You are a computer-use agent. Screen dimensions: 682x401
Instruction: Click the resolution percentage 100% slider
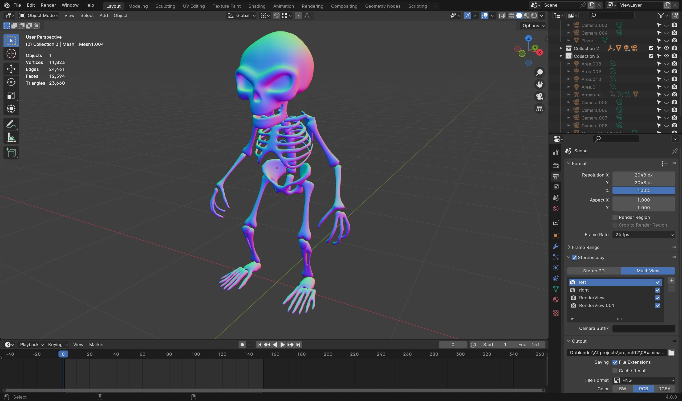pos(644,190)
